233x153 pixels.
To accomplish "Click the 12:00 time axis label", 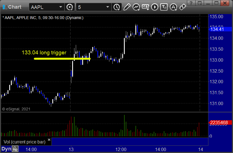I will click(x=121, y=149).
